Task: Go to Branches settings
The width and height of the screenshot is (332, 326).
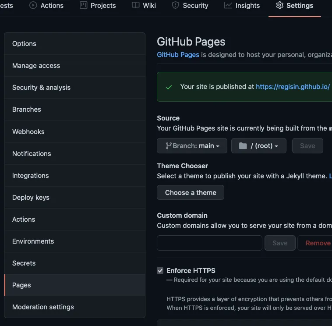Action: coord(75,110)
